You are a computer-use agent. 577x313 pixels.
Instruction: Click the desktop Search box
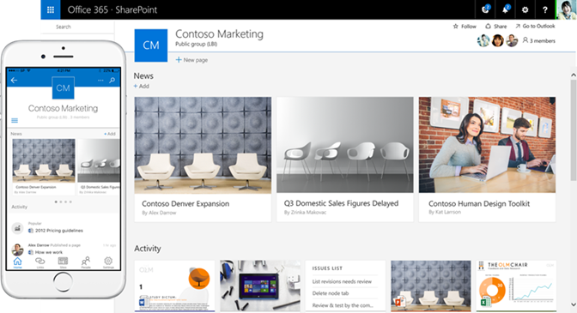77,27
